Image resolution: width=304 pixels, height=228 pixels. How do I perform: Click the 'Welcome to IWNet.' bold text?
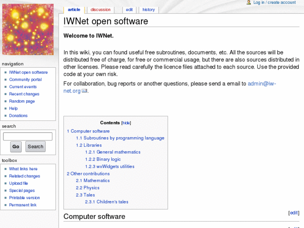tap(89, 36)
